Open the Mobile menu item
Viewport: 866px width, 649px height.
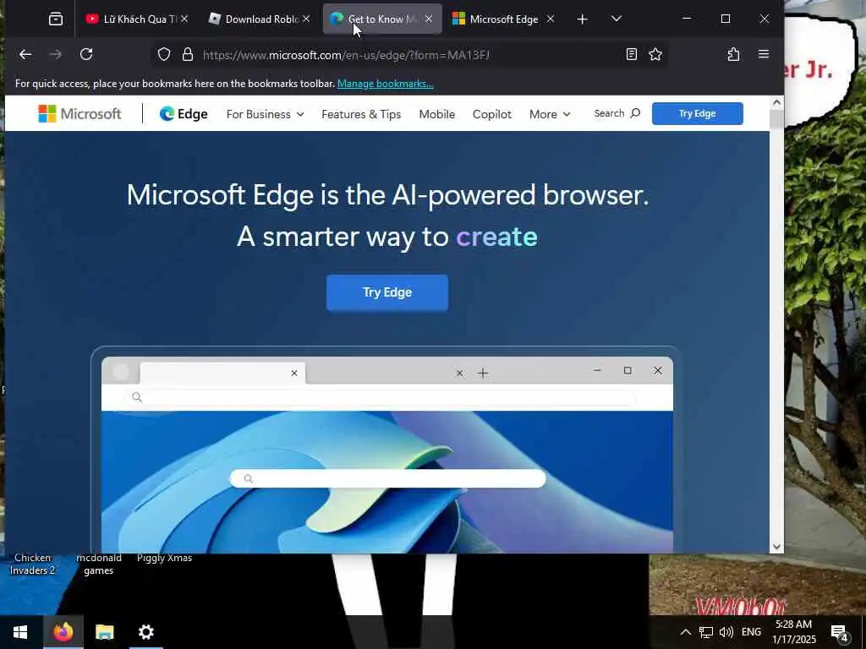coord(437,114)
